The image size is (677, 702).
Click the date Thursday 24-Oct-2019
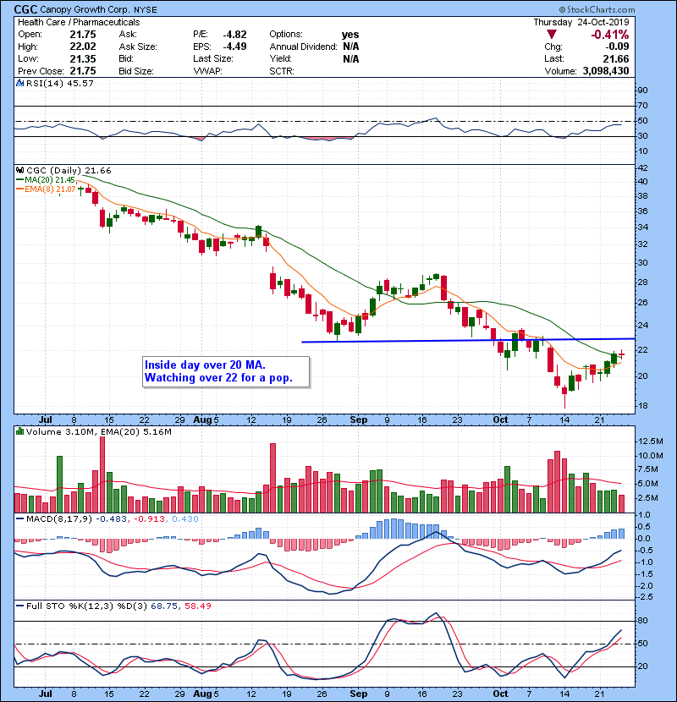click(581, 22)
